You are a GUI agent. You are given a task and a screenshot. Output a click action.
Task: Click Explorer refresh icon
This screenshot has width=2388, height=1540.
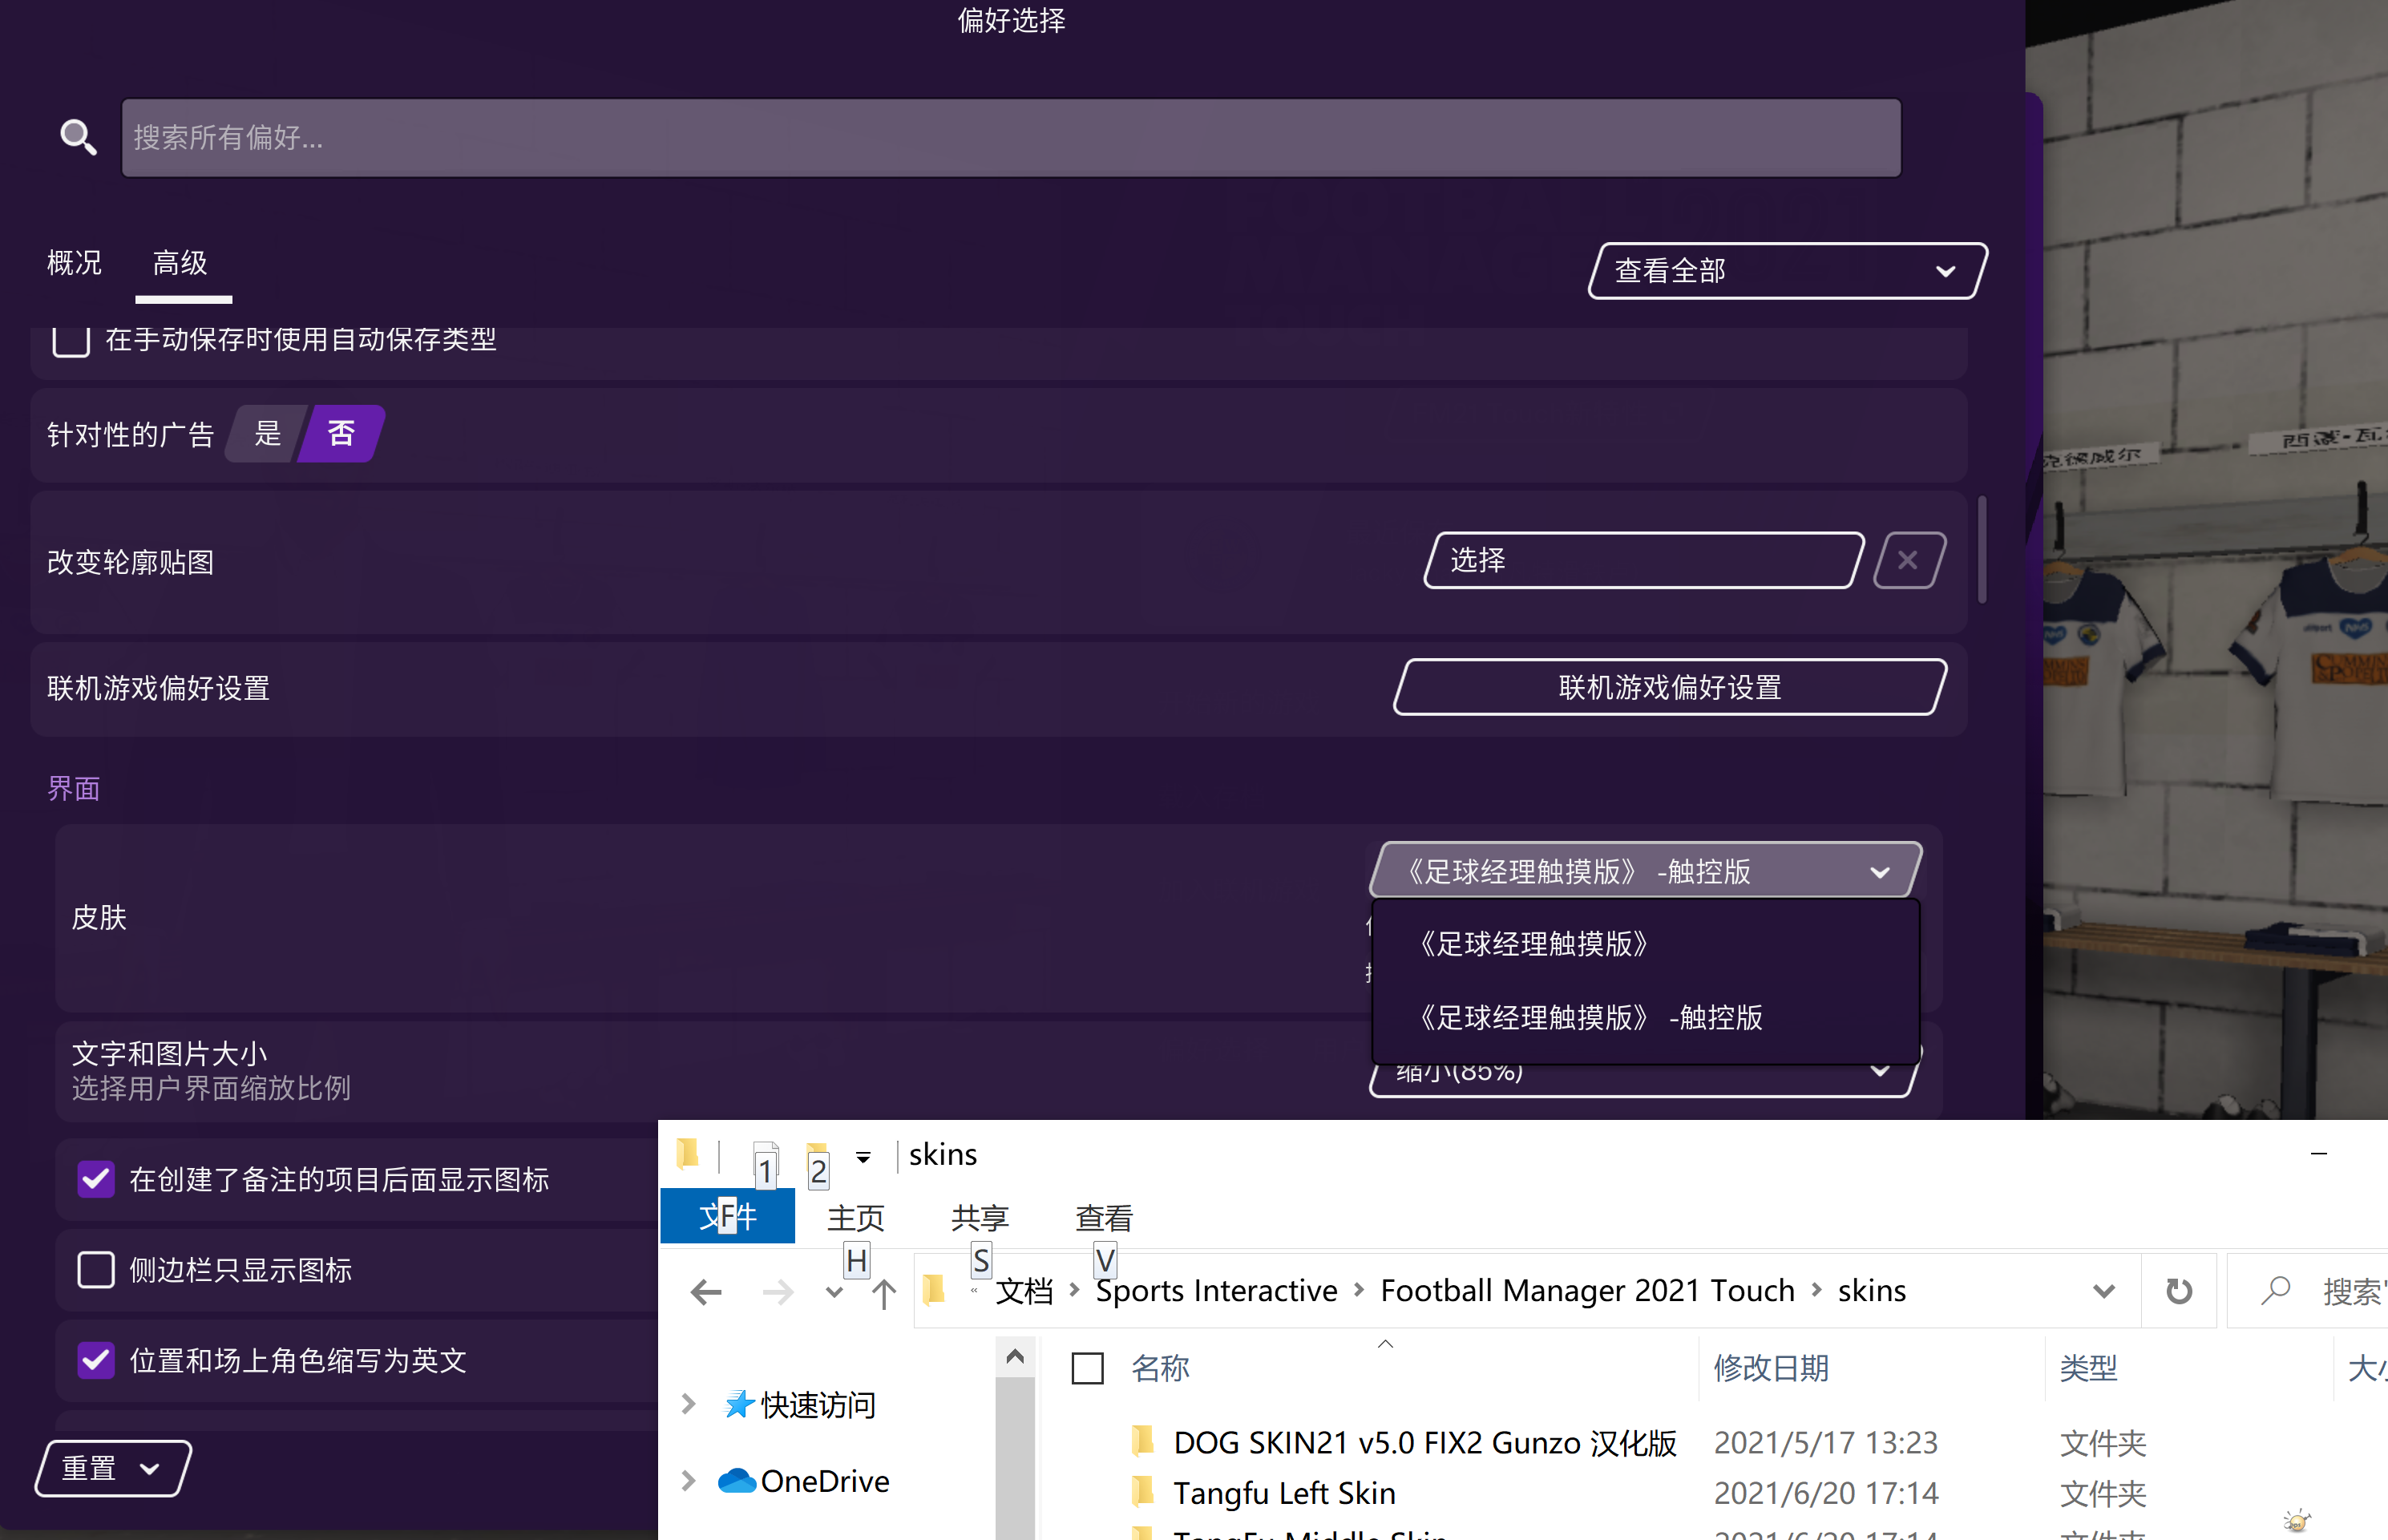pyautogui.click(x=2179, y=1291)
